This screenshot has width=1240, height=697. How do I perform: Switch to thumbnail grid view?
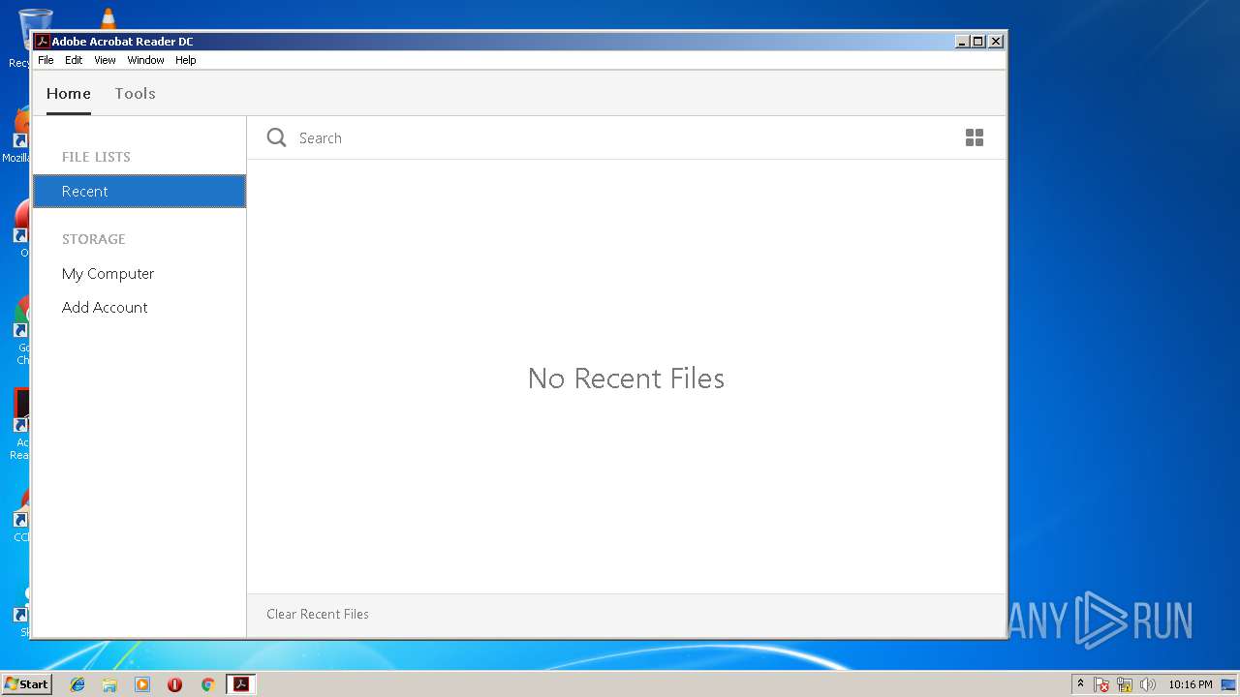975,137
